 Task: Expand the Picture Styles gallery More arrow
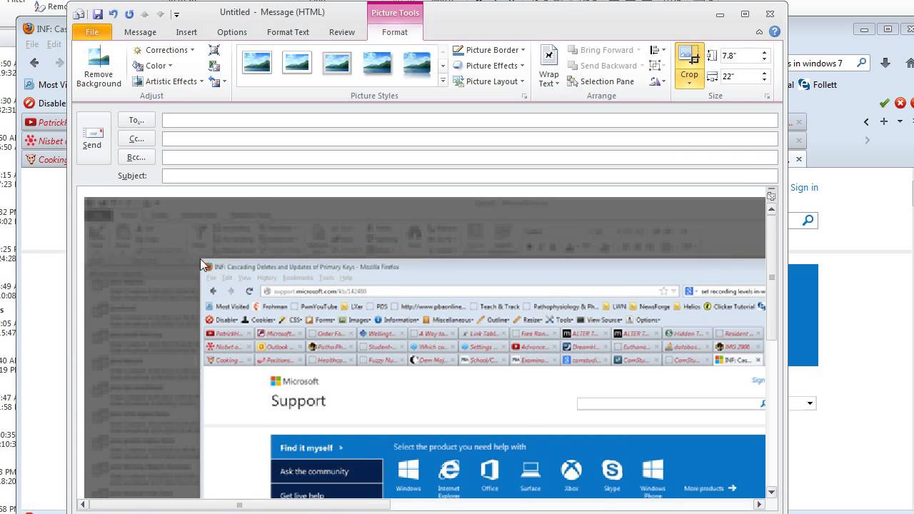pyautogui.click(x=443, y=81)
